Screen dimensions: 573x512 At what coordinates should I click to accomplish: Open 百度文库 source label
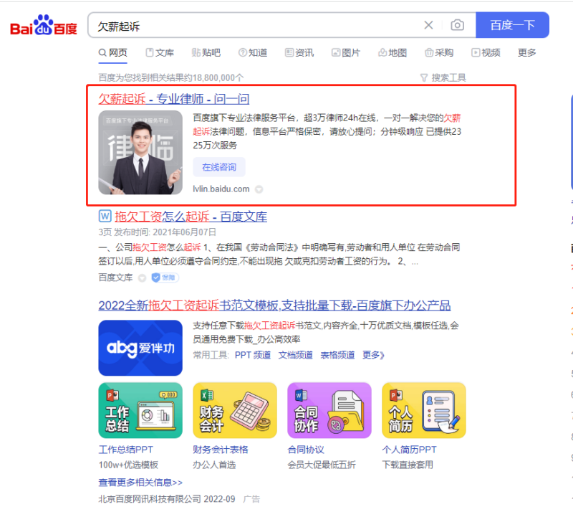click(115, 278)
